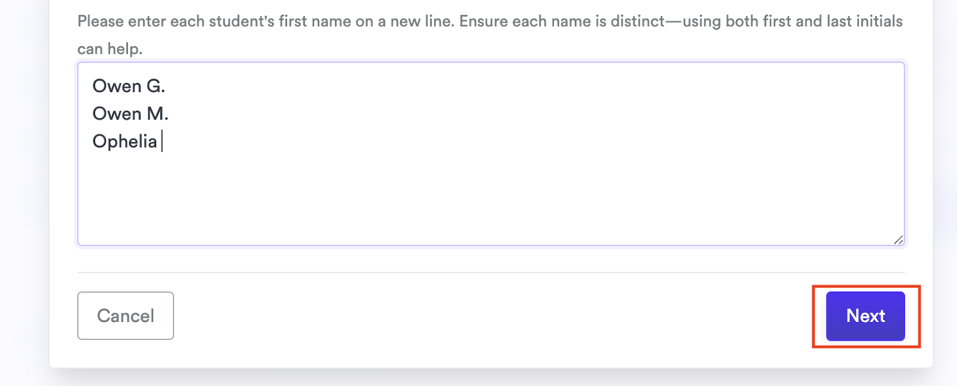The image size is (957, 386).
Task: Click the initial M. after second Owen
Action: coord(157,114)
